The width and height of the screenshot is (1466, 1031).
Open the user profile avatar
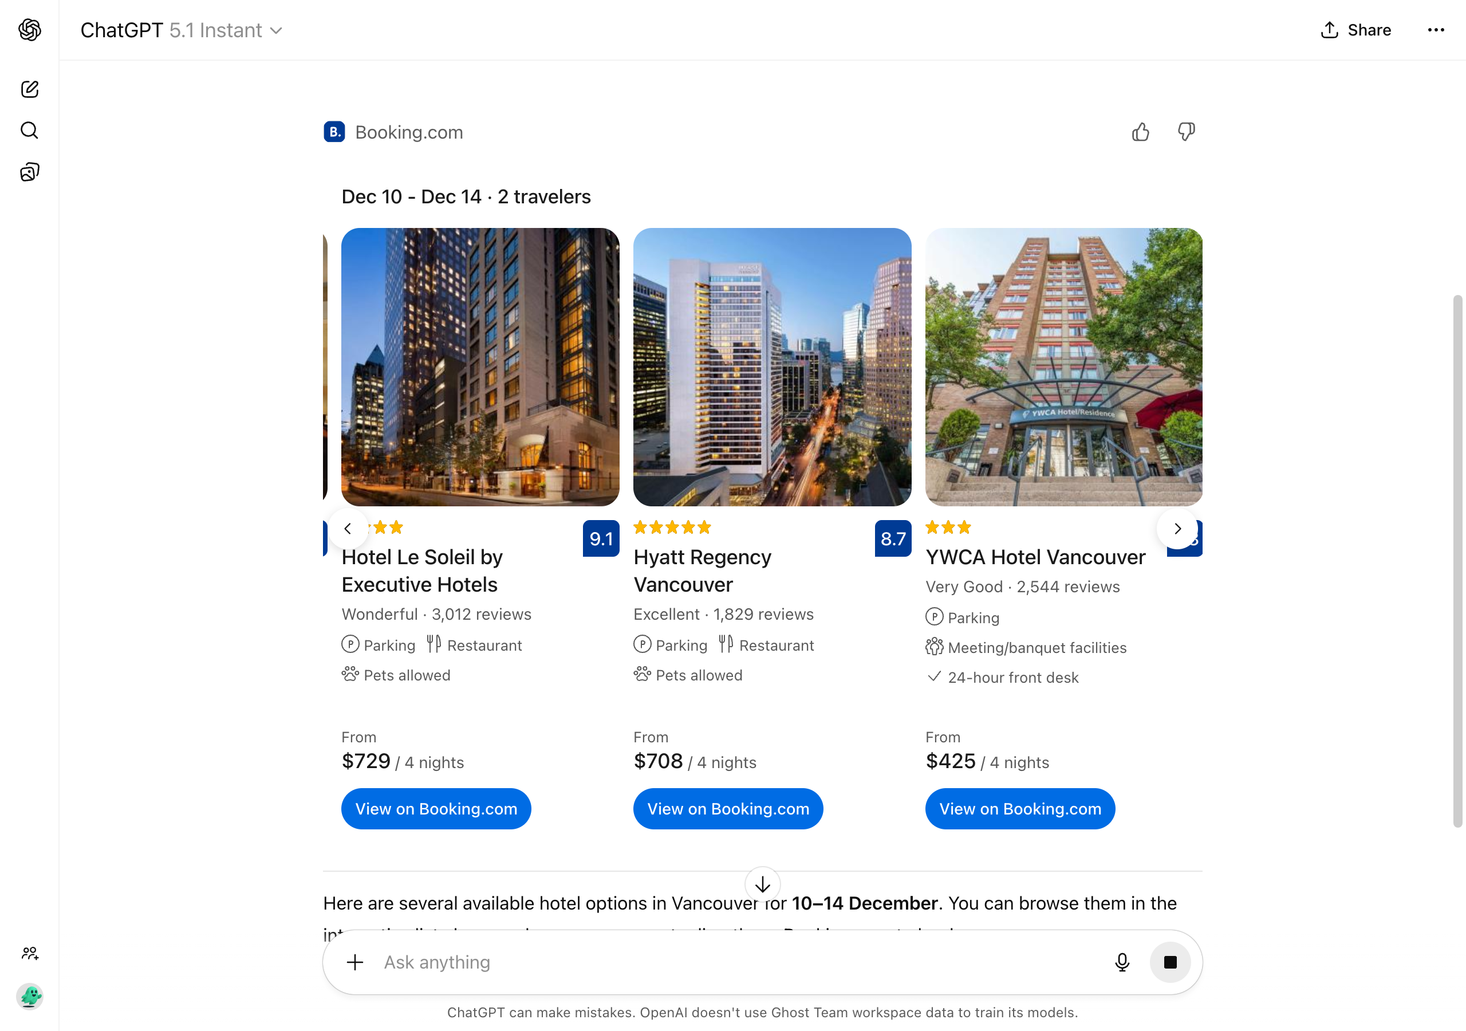point(29,996)
